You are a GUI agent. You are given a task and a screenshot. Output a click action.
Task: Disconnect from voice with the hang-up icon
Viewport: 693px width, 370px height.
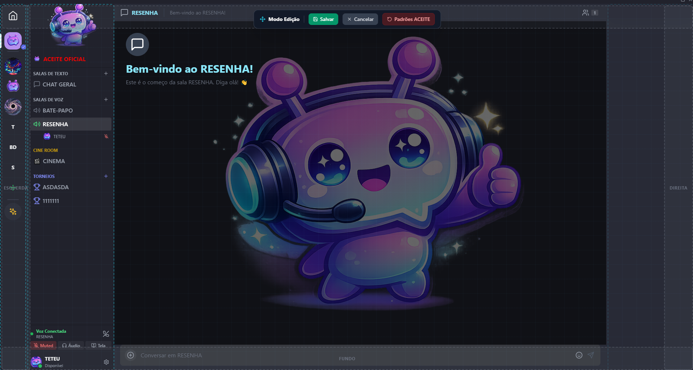[106, 334]
